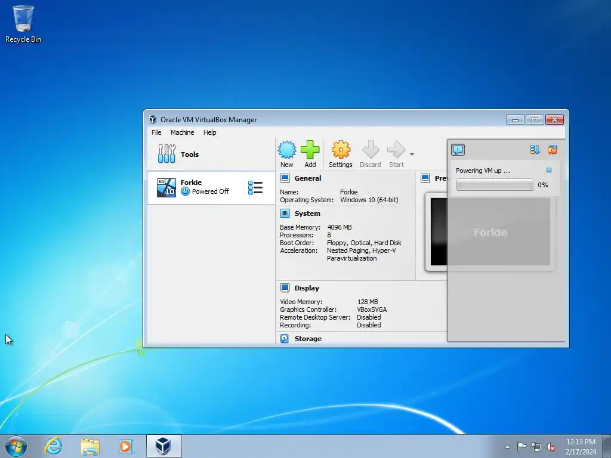
Task: Click the Forkie Windows 10 OS icon
Action: tap(166, 188)
